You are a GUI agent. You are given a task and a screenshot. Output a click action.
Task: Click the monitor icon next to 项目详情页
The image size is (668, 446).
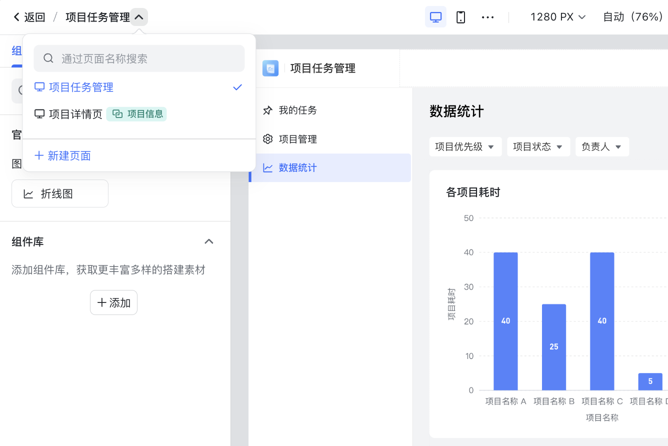tap(39, 114)
